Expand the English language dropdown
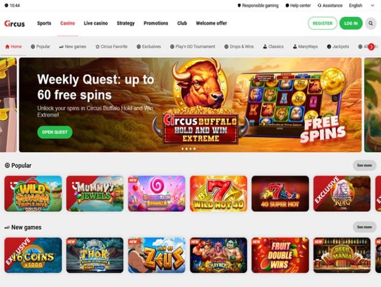The width and height of the screenshot is (381, 287). point(362,5)
